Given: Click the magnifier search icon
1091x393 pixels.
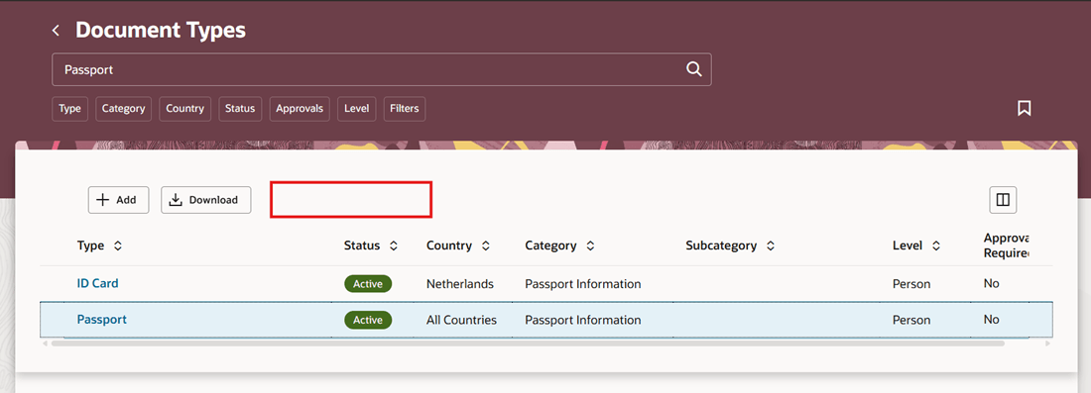Looking at the screenshot, I should 693,68.
